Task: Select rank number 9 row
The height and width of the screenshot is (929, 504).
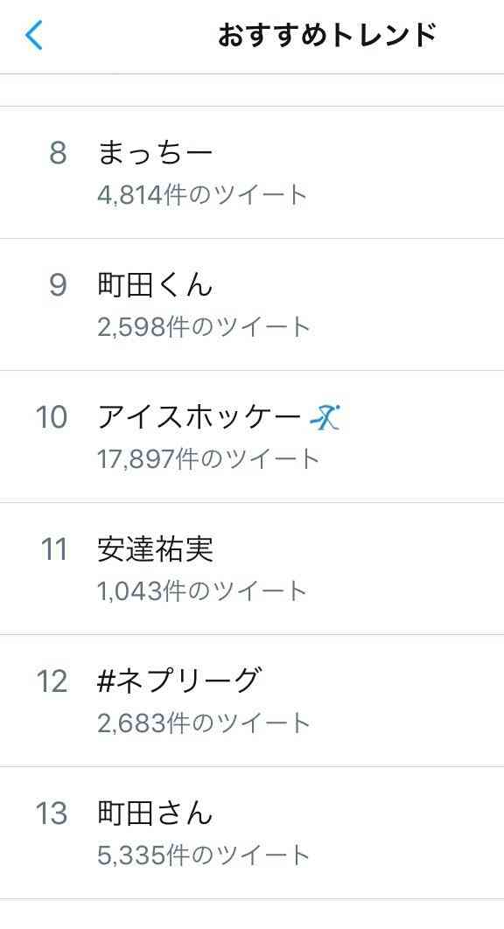Action: coord(252,304)
